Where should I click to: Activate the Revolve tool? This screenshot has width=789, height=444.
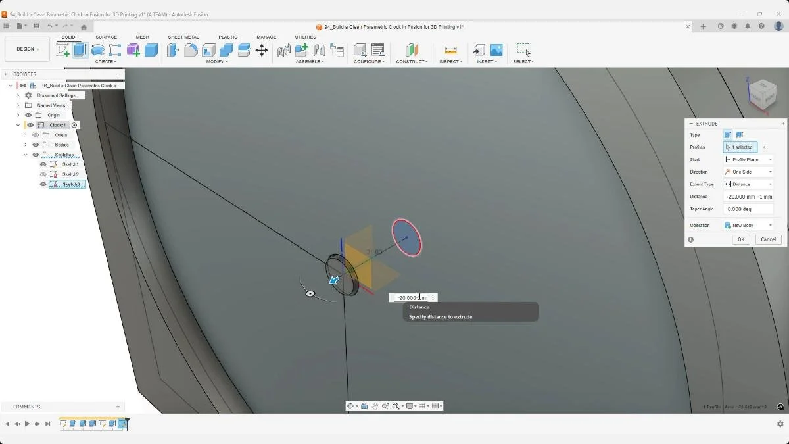coord(97,51)
